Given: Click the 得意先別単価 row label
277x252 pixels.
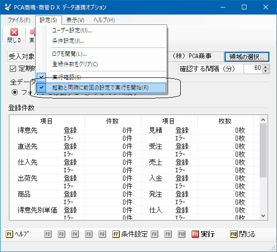Looking at the screenshot, I should (37, 210).
